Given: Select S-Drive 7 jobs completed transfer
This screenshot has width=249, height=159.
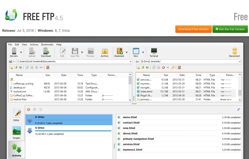Looking at the screenshot, I should 69,120.
